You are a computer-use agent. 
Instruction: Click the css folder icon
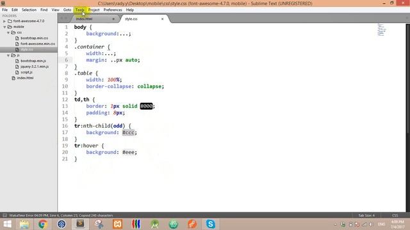(x=13, y=33)
